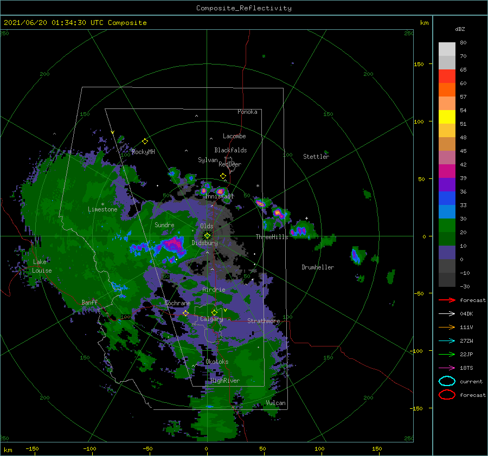The height and width of the screenshot is (456, 488).
Task: Select the orange 111V arrow icon
Action: 447,327
